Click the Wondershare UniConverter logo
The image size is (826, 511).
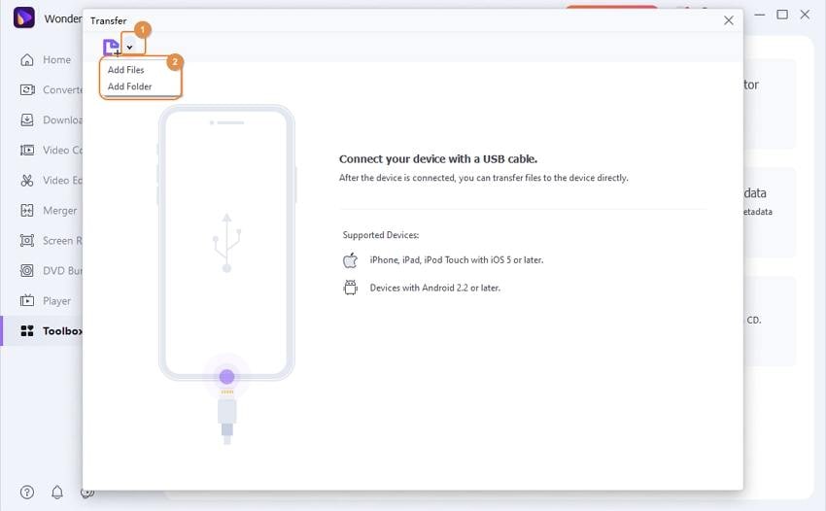click(x=25, y=17)
